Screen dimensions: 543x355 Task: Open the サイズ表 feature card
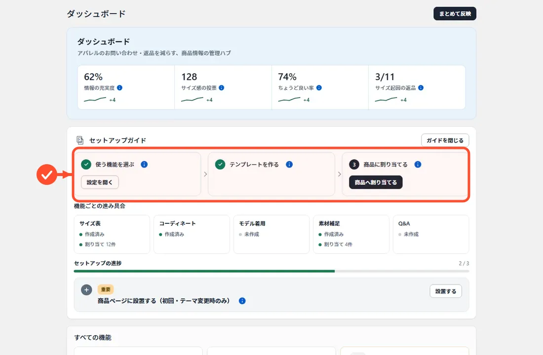[112, 234]
